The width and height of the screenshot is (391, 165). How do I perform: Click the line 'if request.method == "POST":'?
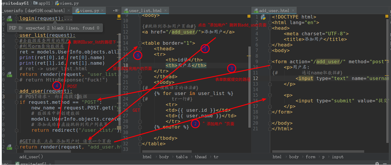click(x=61, y=102)
